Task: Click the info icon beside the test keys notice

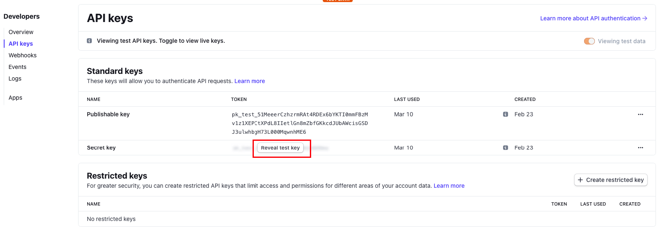Action: (x=89, y=41)
